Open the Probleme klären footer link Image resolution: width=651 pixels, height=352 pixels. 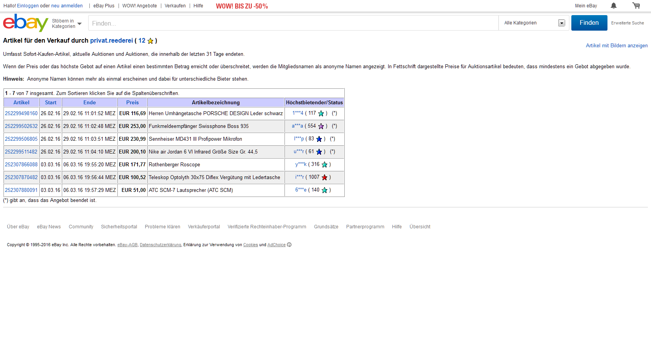click(162, 227)
